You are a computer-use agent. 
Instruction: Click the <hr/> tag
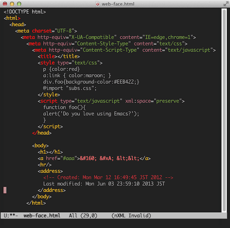[45, 165]
